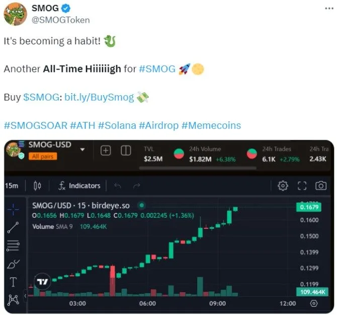Click the add panel plus button

pyautogui.click(x=106, y=151)
